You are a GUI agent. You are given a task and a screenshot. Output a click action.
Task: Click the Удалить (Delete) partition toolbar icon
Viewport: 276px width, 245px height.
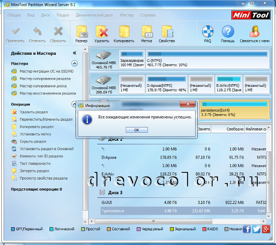point(102,32)
